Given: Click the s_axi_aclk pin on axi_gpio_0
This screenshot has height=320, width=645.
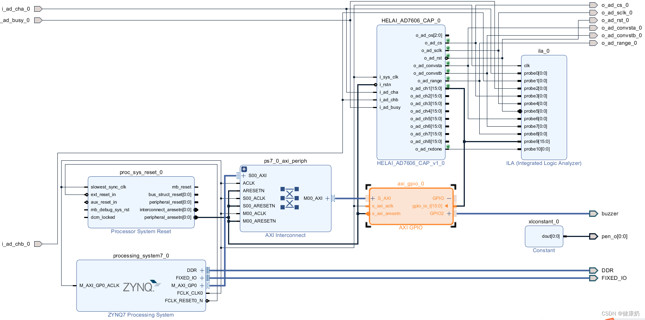Looking at the screenshot, I should 383,206.
